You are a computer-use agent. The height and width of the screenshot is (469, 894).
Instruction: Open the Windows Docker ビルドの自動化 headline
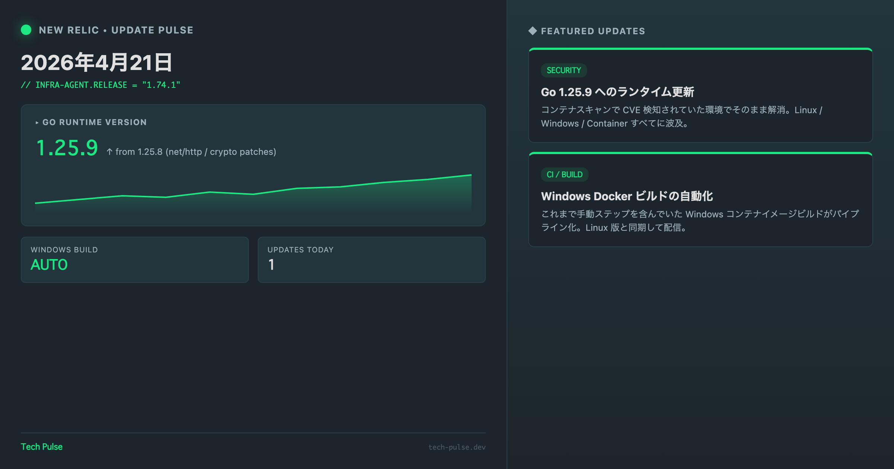tap(627, 196)
